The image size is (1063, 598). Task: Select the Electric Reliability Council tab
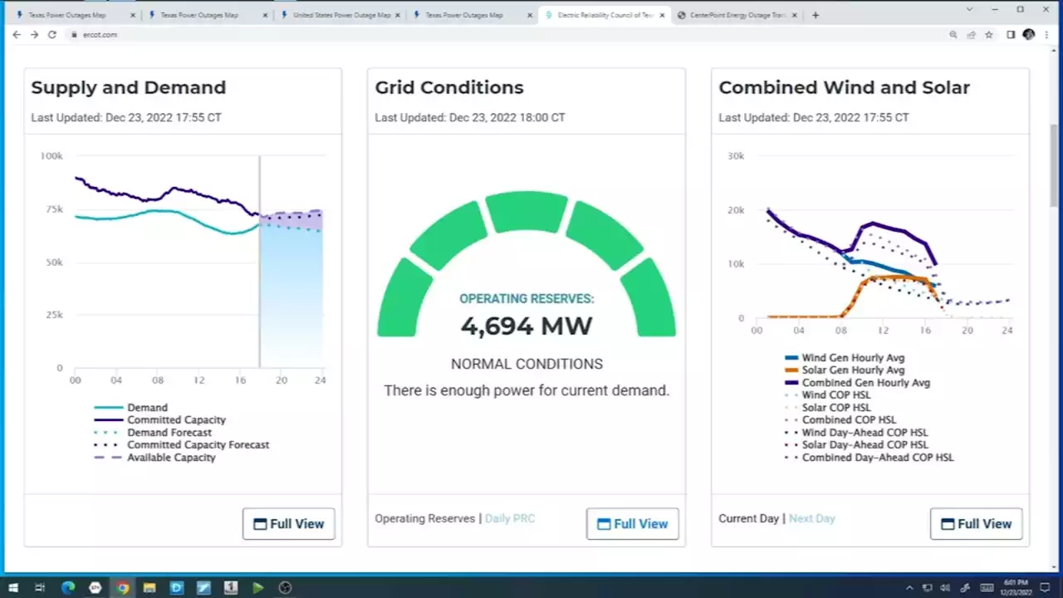[605, 15]
